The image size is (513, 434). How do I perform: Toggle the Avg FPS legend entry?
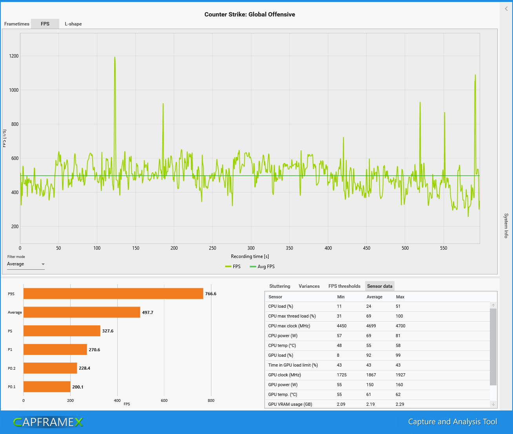point(262,267)
